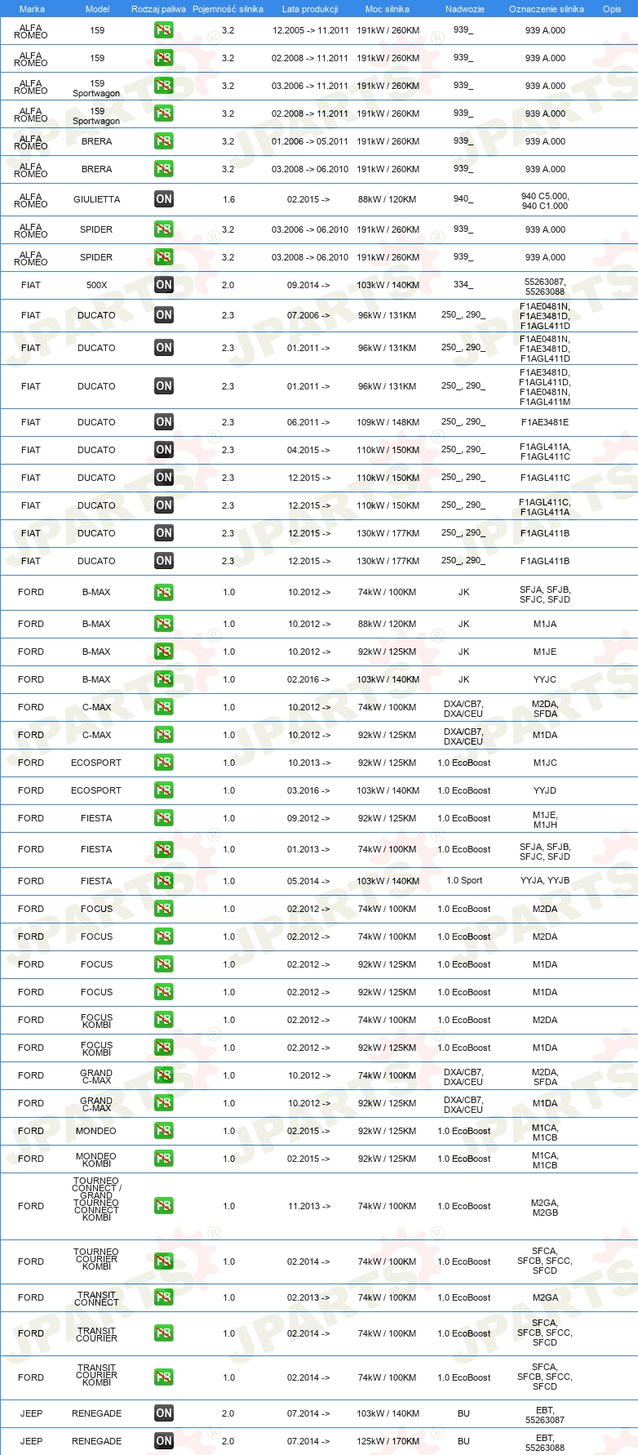Click engine code YYJC
The image size is (638, 1455).
click(545, 679)
